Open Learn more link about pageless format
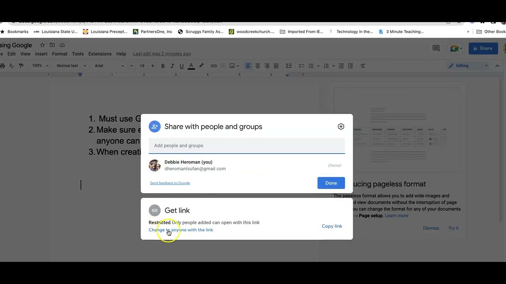The height and width of the screenshot is (284, 506). pyautogui.click(x=396, y=216)
